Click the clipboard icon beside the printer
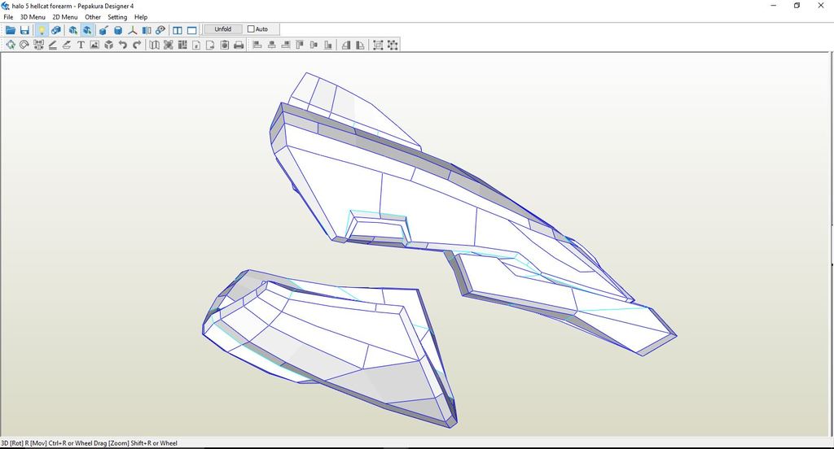Image resolution: width=834 pixels, height=449 pixels. click(x=225, y=46)
